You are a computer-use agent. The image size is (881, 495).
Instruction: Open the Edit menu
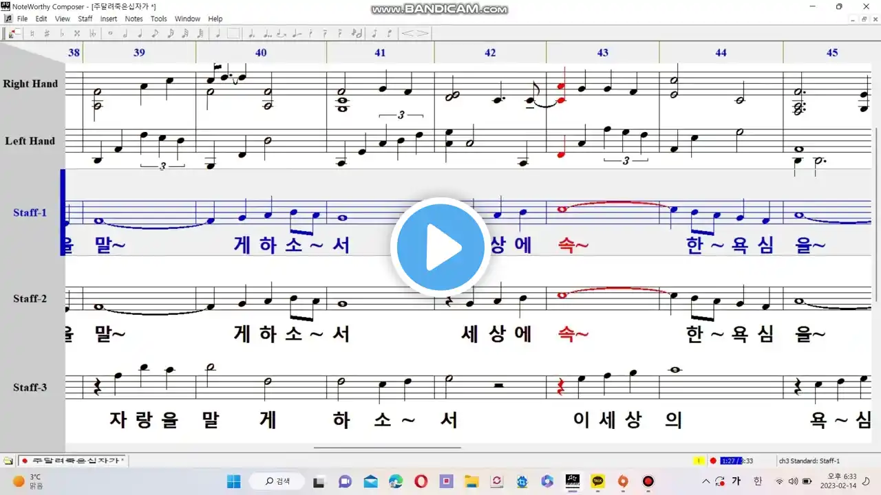41,19
